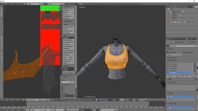Open the Render menu in top bar
This screenshot has height=111, width=198.
(x=9, y=4)
